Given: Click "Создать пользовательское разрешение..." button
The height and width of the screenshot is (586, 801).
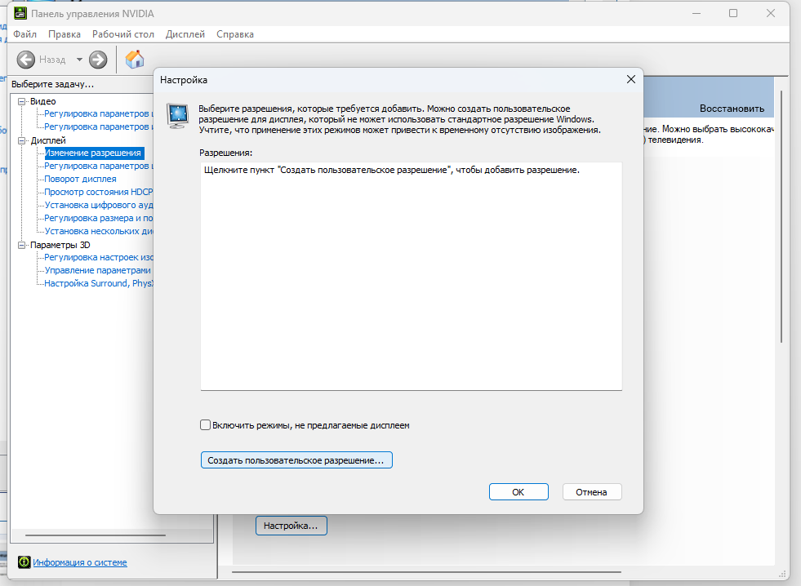Looking at the screenshot, I should 296,460.
